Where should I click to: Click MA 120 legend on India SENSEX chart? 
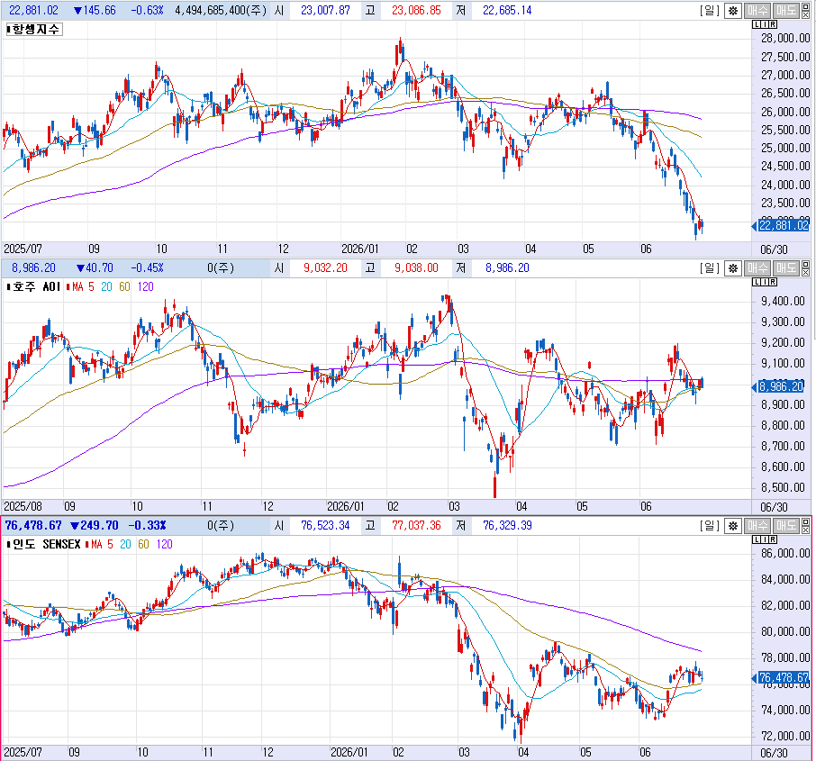point(165,545)
